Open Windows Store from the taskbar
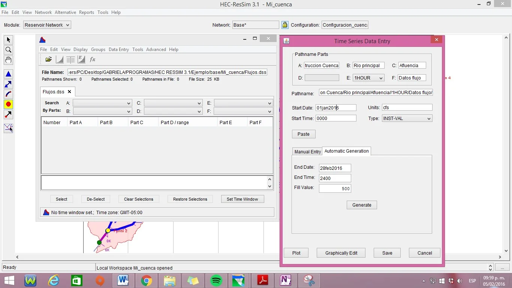Image resolution: width=512 pixels, height=288 pixels. [x=76, y=280]
